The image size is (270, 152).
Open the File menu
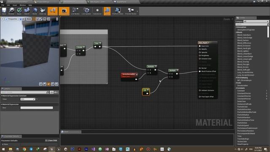[x=3, y=5]
